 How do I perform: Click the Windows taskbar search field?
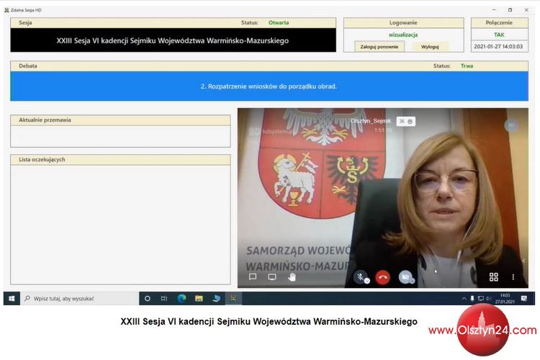[x=80, y=298]
